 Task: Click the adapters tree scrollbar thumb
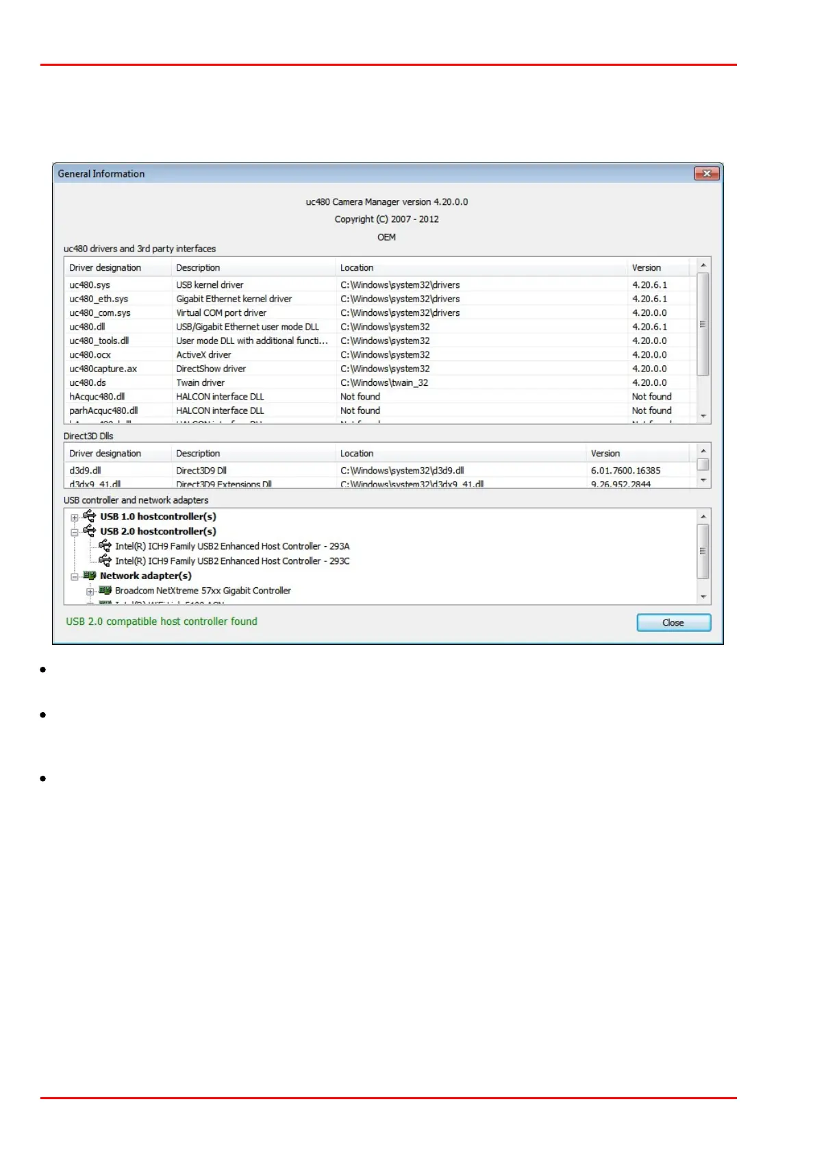coord(703,551)
